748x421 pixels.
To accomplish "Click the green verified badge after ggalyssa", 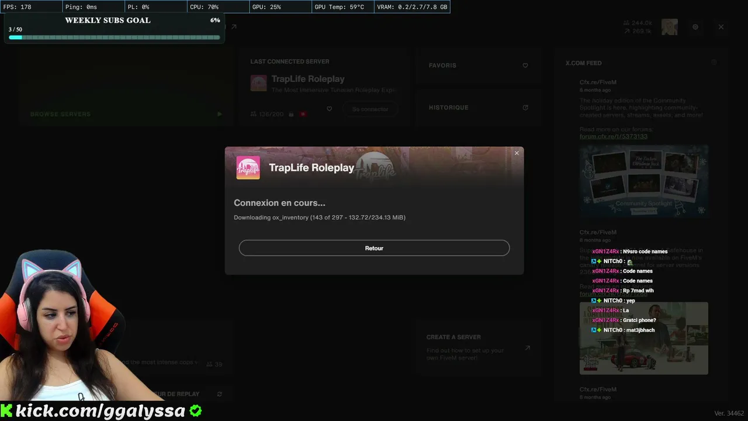I will tap(196, 410).
